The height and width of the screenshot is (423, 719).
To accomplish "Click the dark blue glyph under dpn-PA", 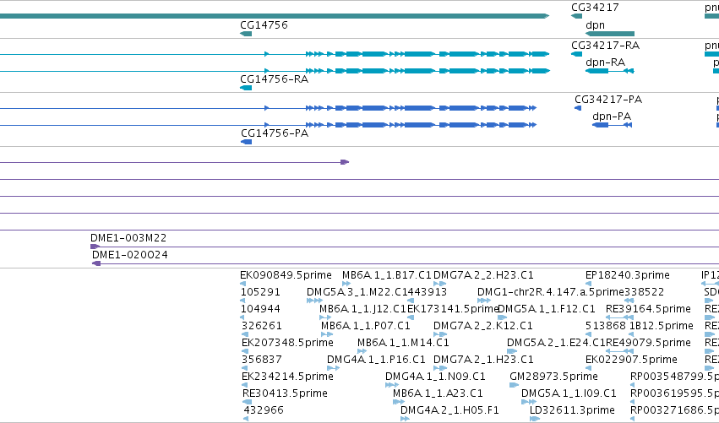I will coord(613,125).
